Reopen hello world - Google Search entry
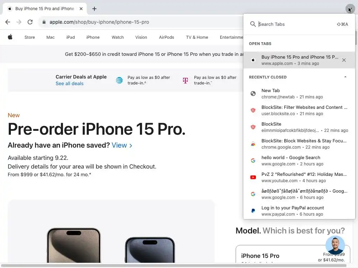 [x=299, y=161]
